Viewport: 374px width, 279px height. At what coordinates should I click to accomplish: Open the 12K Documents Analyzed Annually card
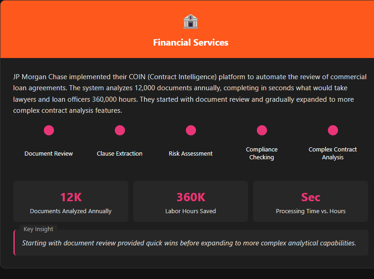[71, 201]
